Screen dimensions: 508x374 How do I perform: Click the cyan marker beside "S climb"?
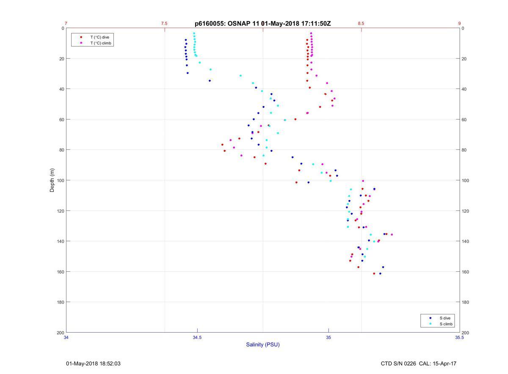[x=431, y=324]
